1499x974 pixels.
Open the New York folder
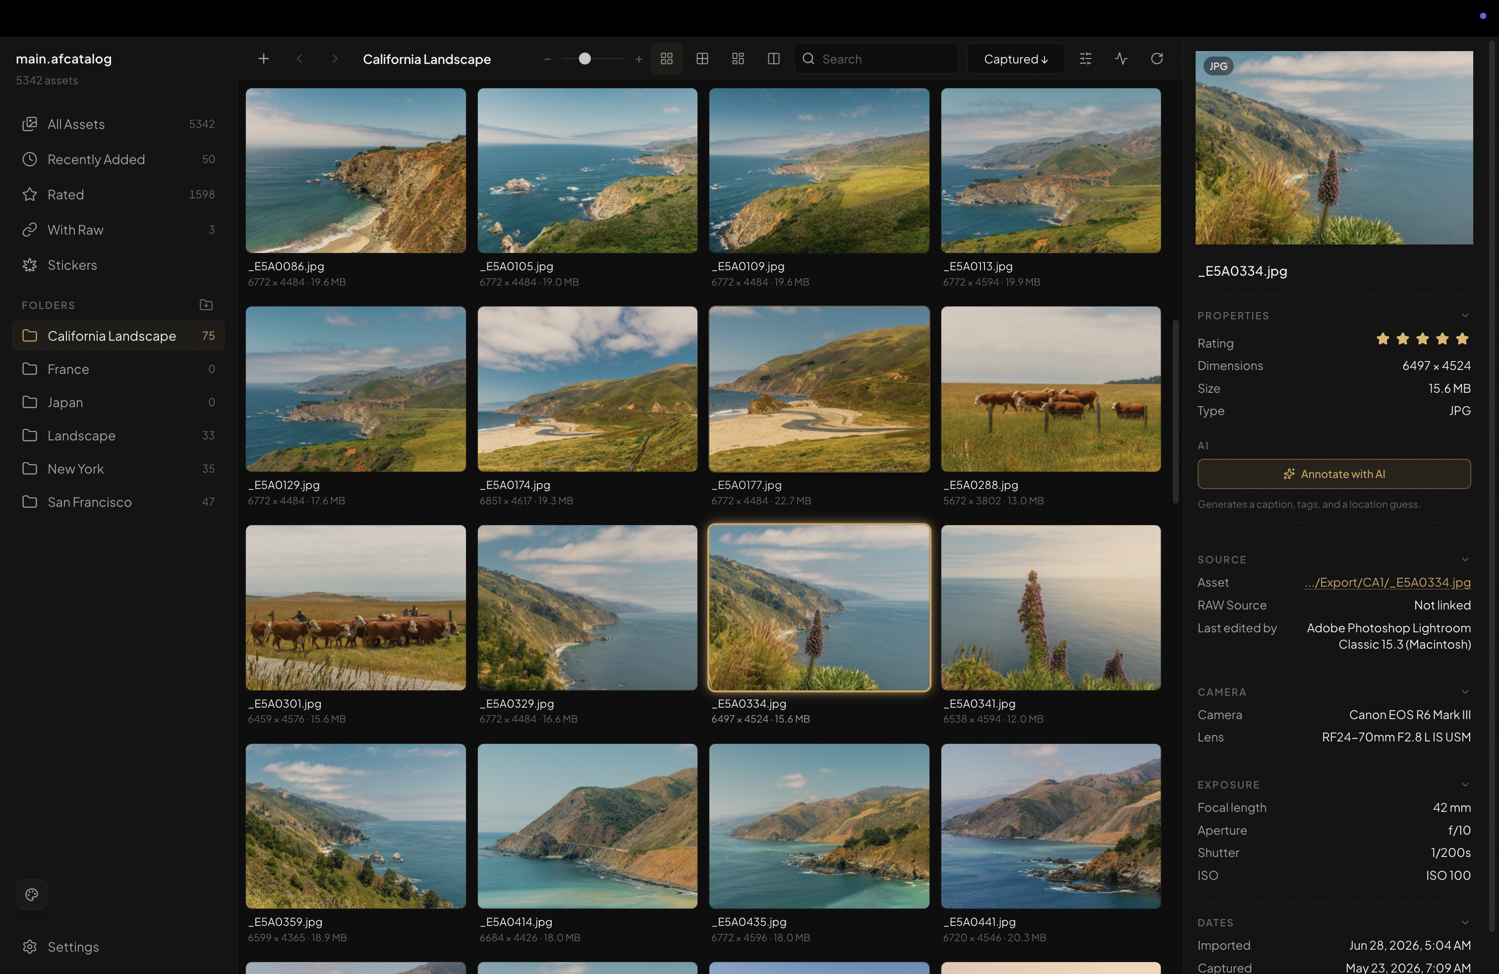tap(118, 469)
